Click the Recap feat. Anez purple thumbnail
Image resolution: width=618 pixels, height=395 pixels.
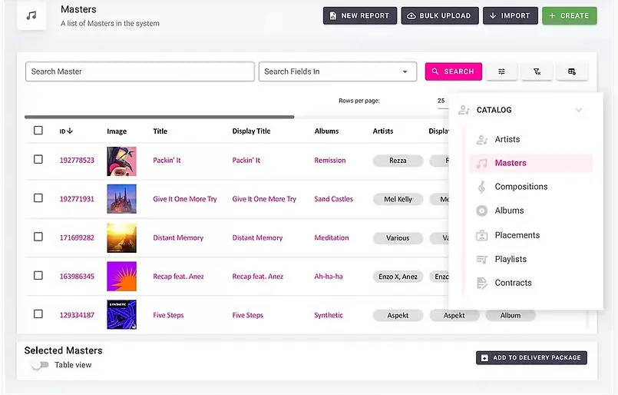122,276
